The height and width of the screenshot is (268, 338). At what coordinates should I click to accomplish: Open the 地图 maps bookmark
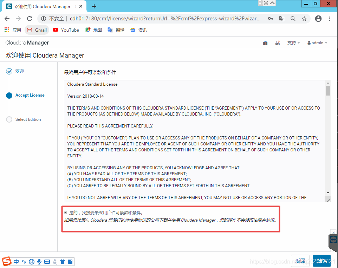click(x=93, y=30)
